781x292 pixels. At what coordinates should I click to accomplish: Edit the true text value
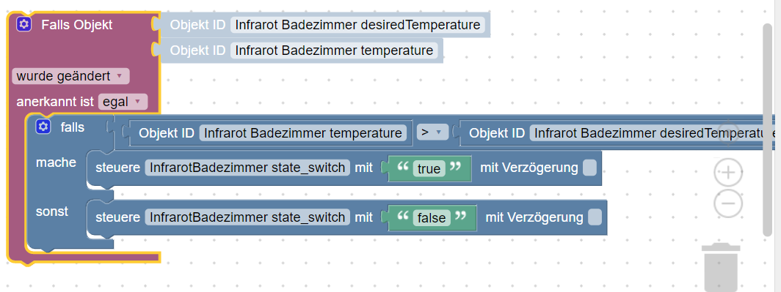tap(429, 169)
